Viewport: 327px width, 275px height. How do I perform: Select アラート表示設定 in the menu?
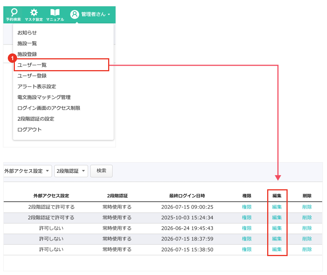[x=37, y=86]
